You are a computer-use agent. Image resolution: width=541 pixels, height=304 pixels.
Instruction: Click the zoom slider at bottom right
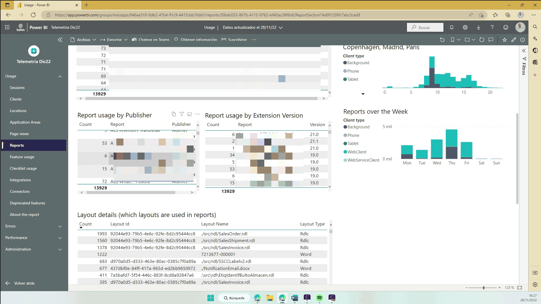484,288
